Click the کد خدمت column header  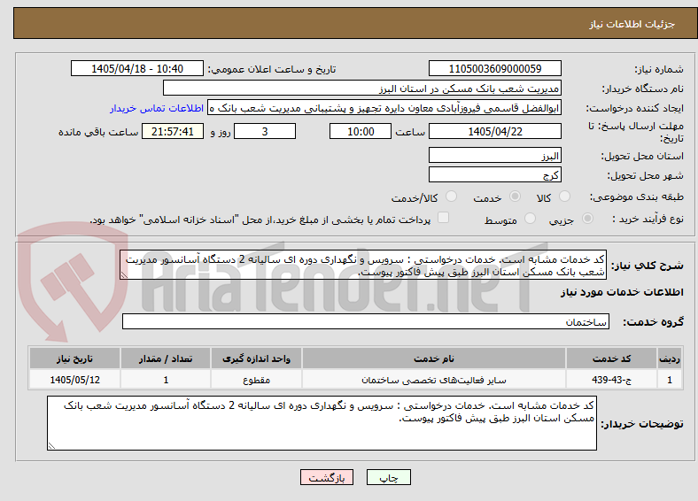[x=612, y=358]
